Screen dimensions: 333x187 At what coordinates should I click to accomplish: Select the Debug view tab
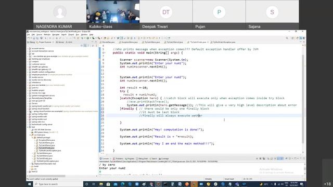coord(31,42)
